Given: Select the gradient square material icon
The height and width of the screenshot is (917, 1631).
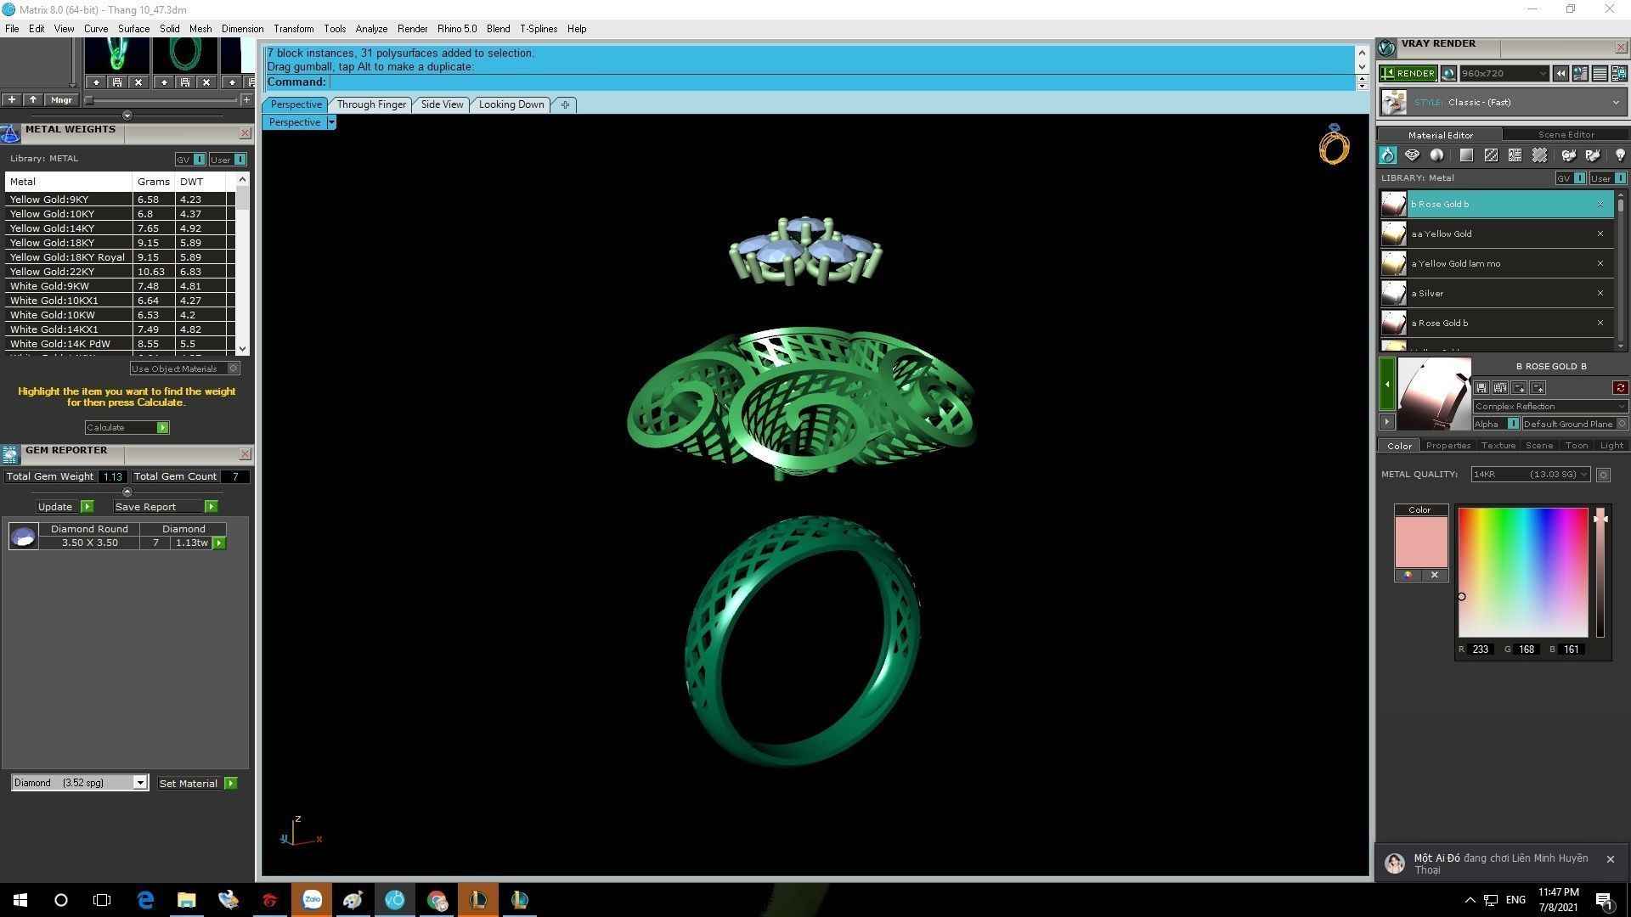Looking at the screenshot, I should tap(1466, 155).
